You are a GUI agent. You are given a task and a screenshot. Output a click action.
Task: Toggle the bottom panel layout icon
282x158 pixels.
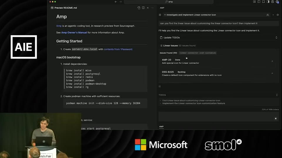(x=263, y=2)
